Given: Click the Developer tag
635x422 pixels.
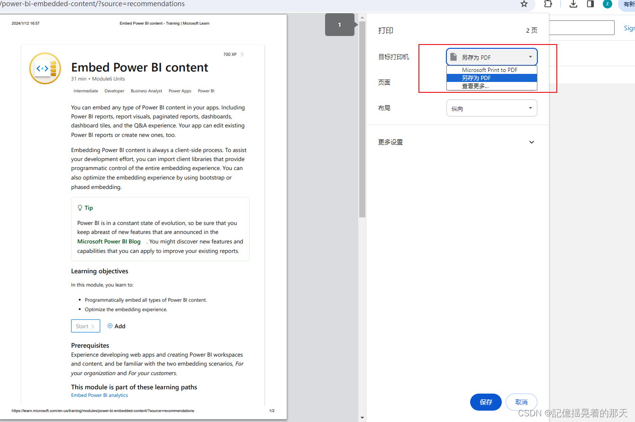Looking at the screenshot, I should point(115,91).
